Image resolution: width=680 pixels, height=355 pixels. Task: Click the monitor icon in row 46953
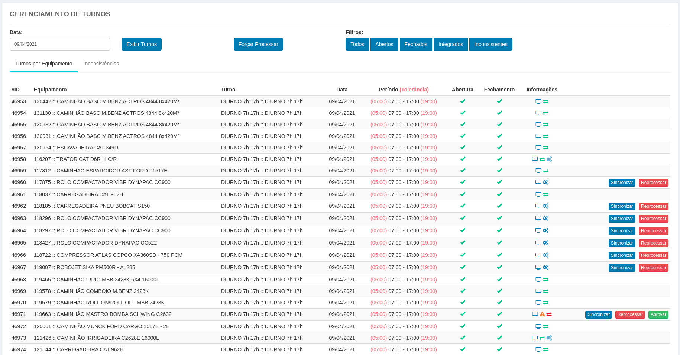[x=538, y=101]
